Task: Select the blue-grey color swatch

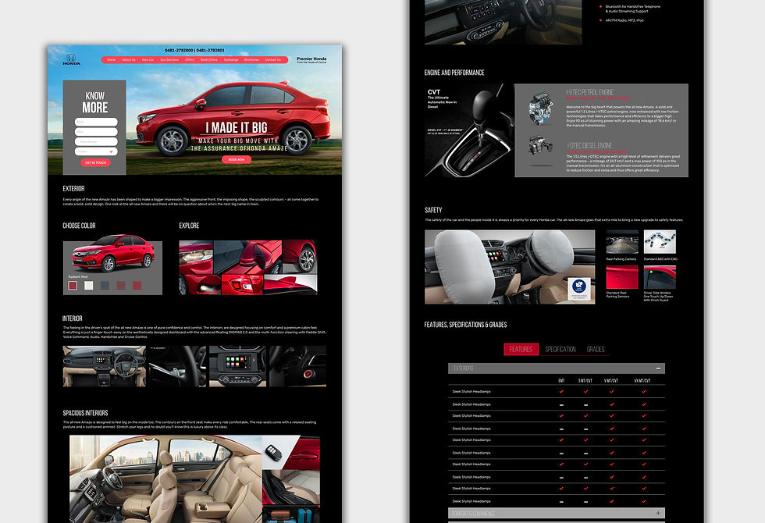Action: coord(105,286)
